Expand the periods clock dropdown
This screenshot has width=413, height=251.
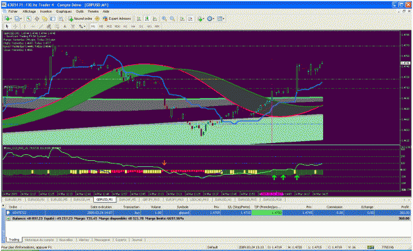pyautogui.click(x=211, y=19)
